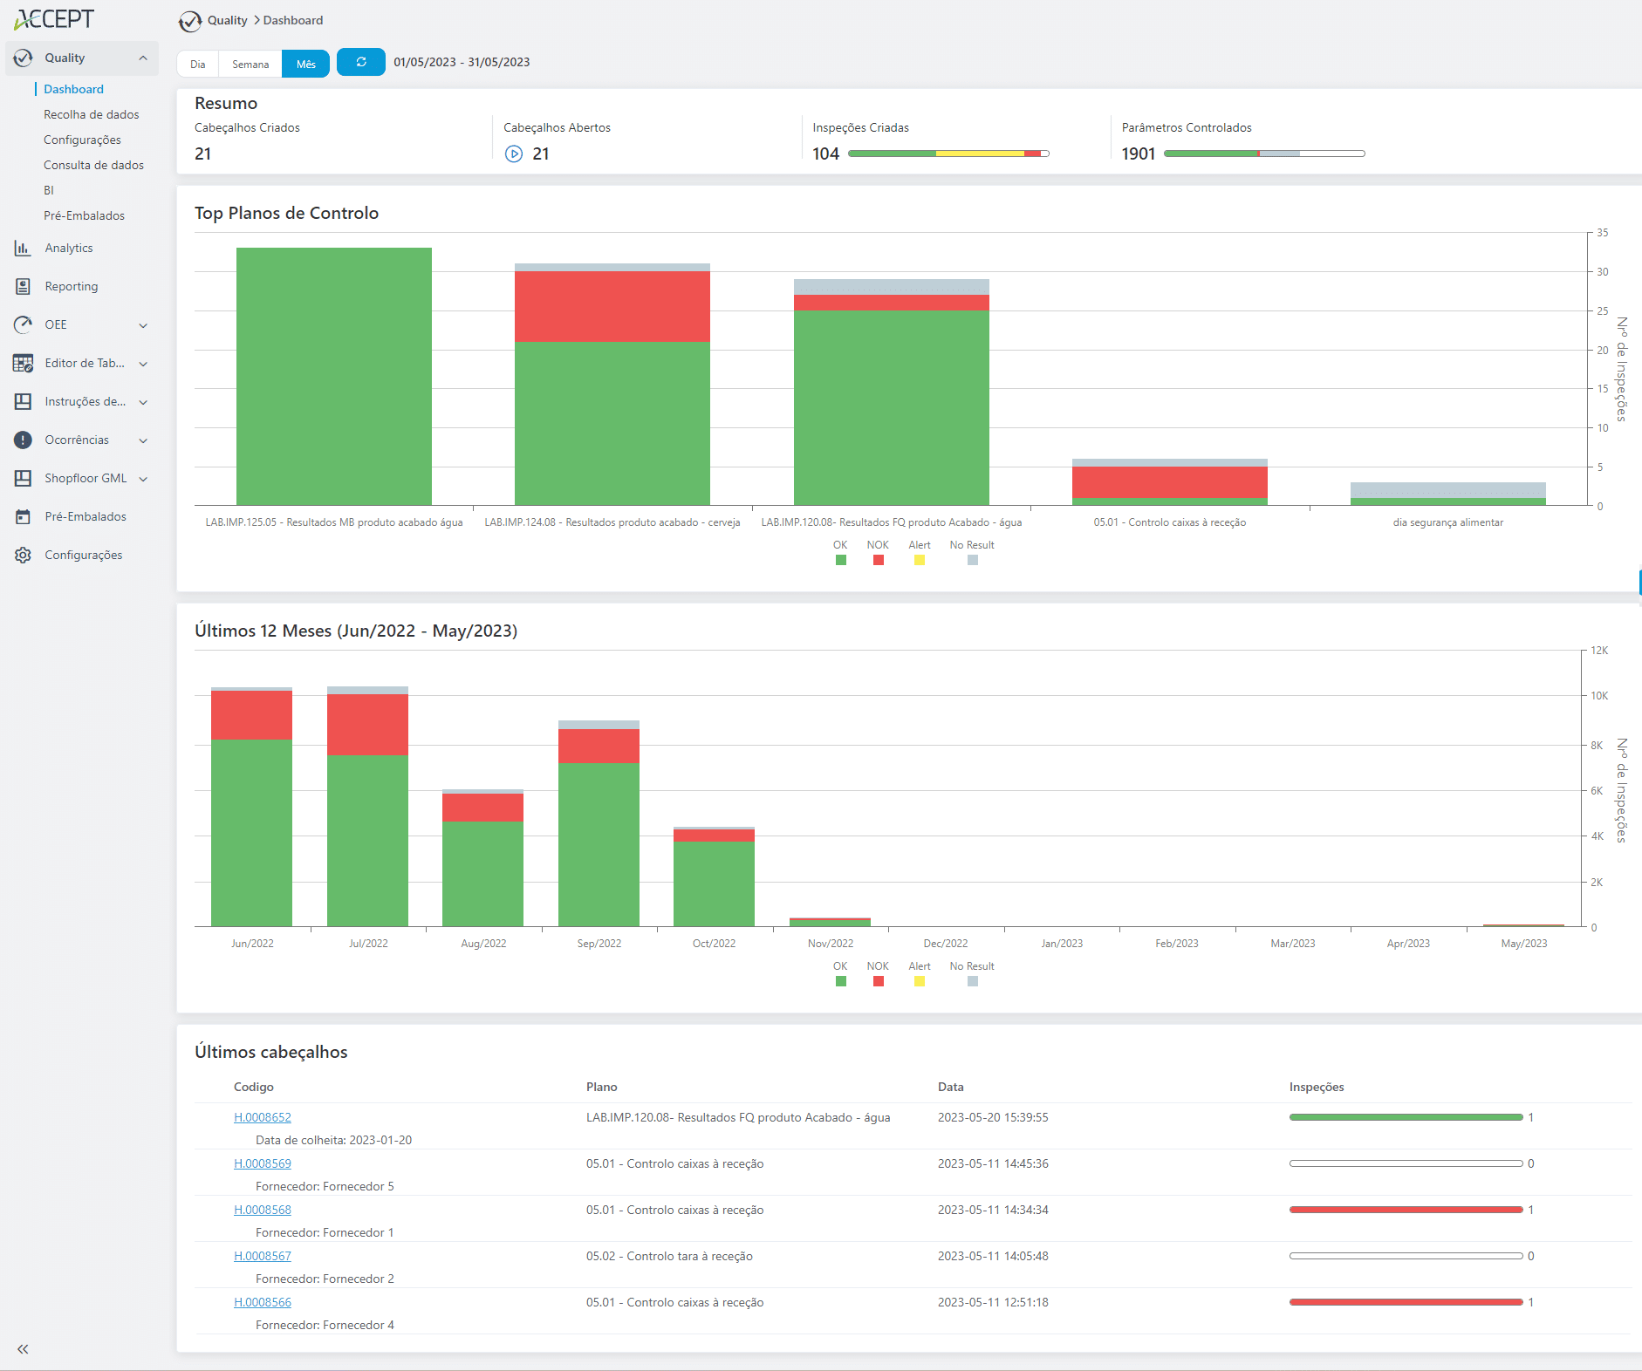The height and width of the screenshot is (1371, 1642).
Task: Click the Inspeções Criadas progress bar
Action: 948,153
